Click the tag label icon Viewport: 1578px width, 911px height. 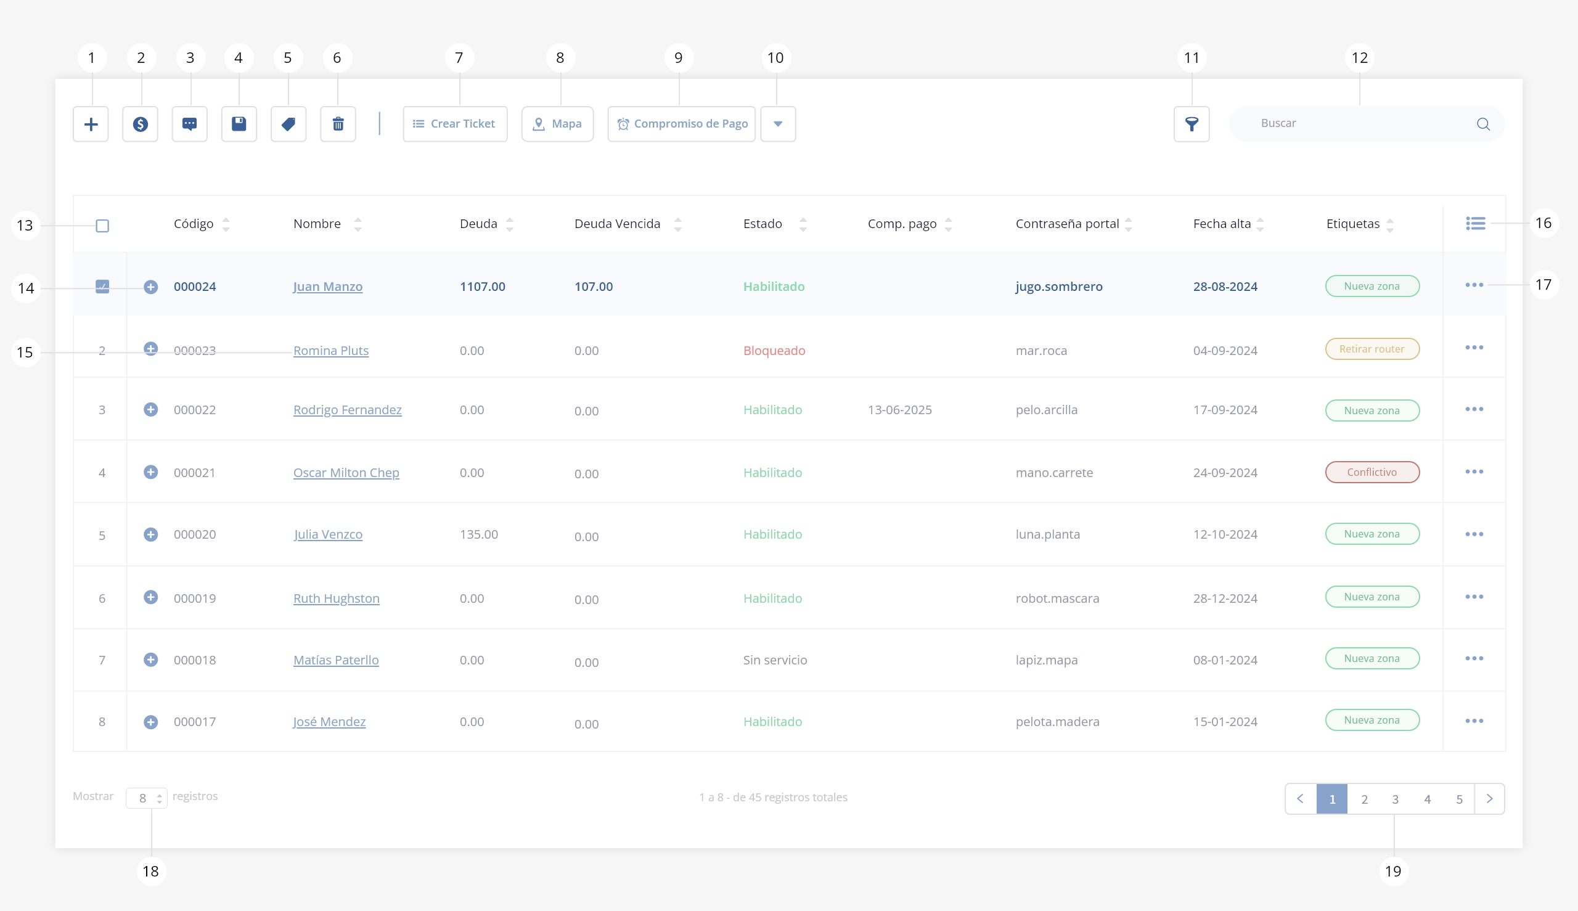pos(288,124)
